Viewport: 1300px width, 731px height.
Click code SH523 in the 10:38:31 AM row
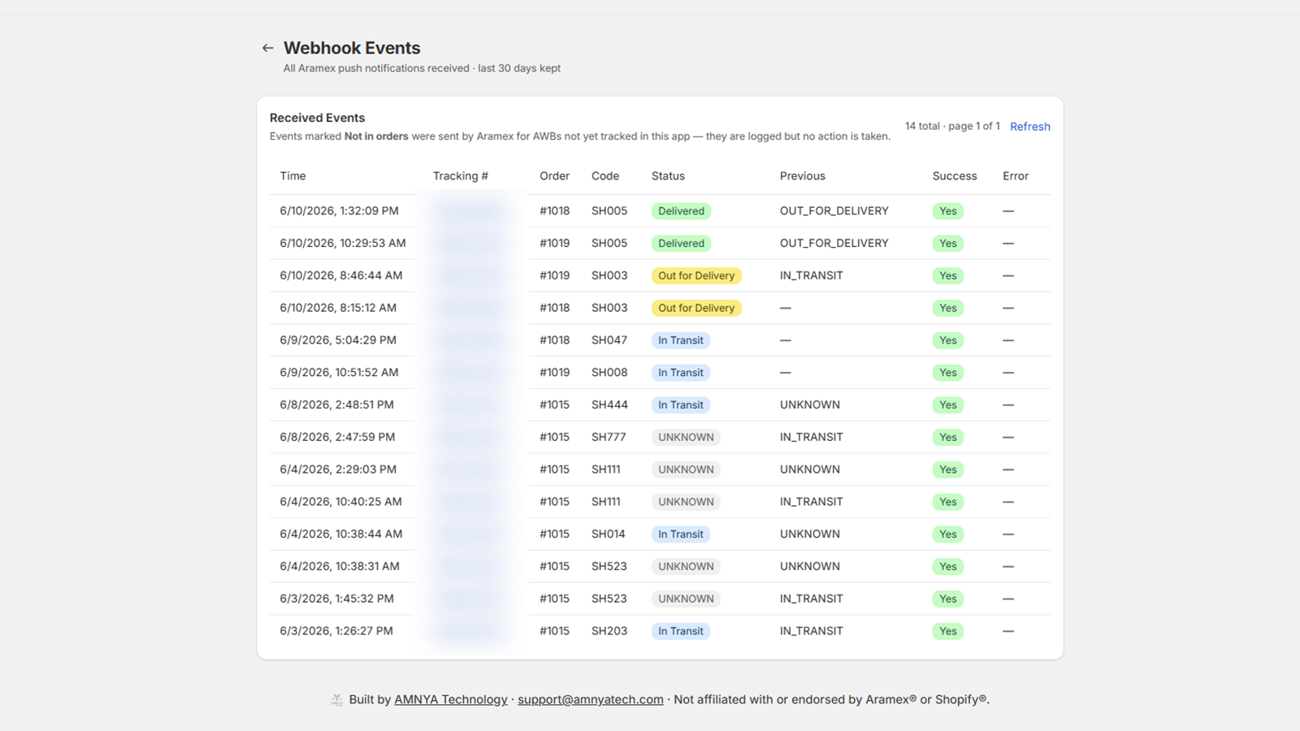609,567
